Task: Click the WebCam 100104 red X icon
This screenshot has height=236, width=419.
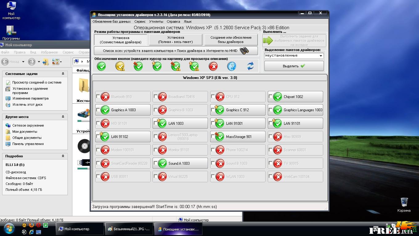Action: [278, 176]
